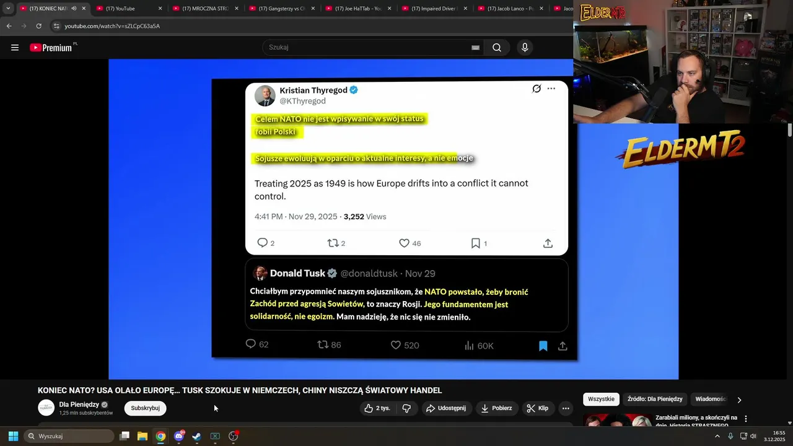This screenshot has height=446, width=793.
Task: Open the "Zarabiali miliony" recommended video title
Action: point(697,422)
